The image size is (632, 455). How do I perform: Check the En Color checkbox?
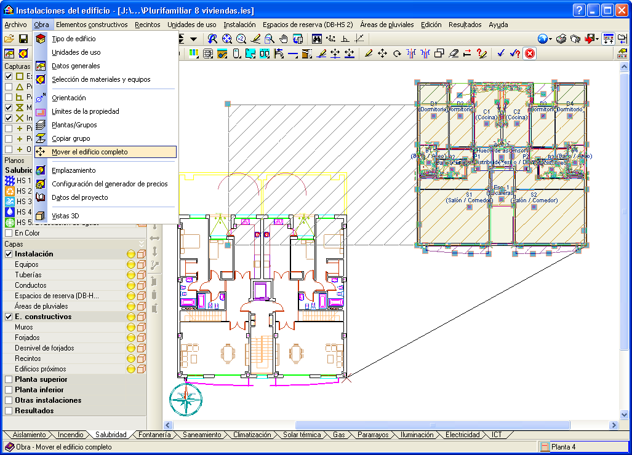click(x=9, y=233)
